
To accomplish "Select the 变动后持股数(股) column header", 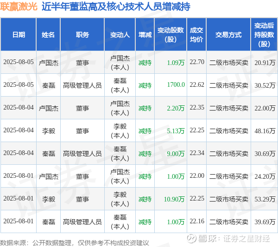I will [x=264, y=35].
